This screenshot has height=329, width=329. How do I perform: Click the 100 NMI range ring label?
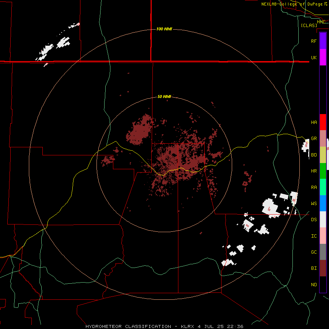click(x=164, y=29)
